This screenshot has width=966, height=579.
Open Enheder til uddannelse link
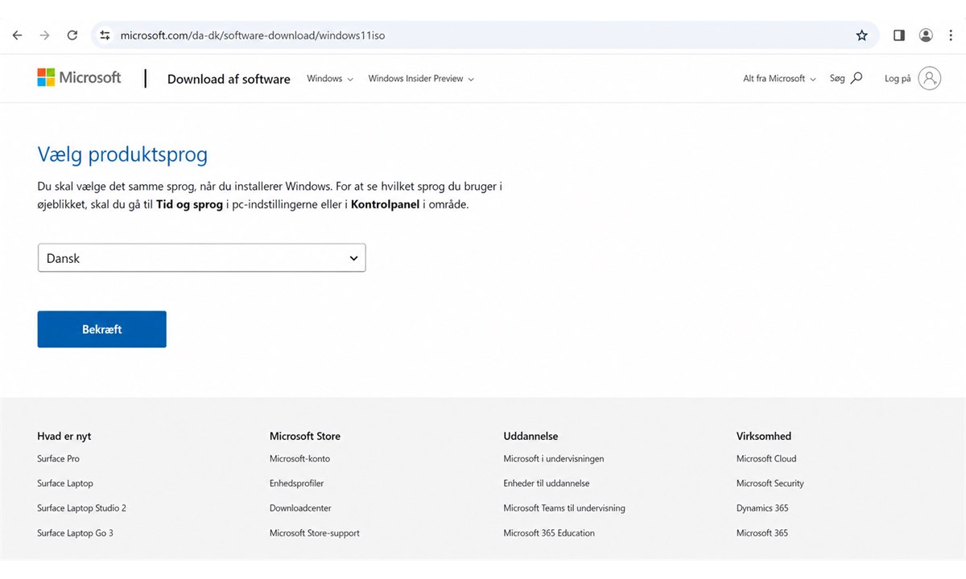(547, 483)
